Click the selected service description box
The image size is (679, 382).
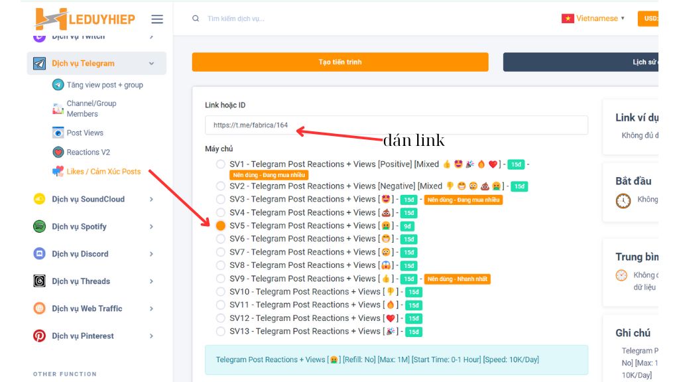point(397,359)
